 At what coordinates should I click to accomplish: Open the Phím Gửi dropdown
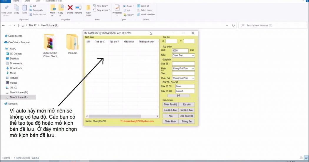[183, 78]
